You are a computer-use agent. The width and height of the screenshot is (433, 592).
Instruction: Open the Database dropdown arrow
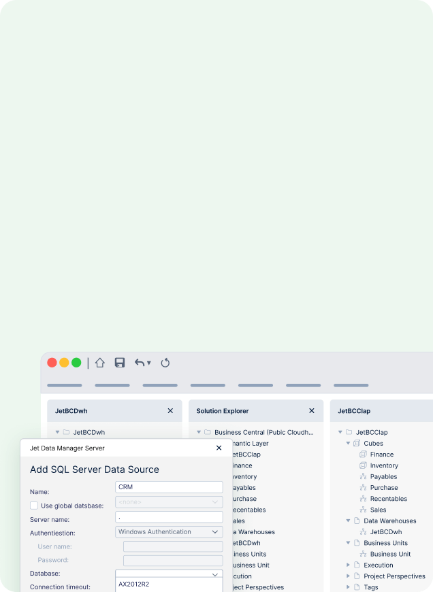pos(215,574)
